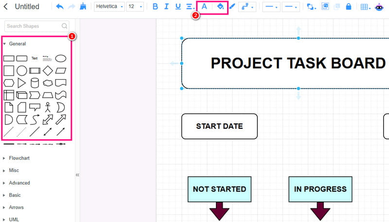Image resolution: width=389 pixels, height=222 pixels.
Task: Select the arrow below IN PROGRESS
Action: pos(320,211)
